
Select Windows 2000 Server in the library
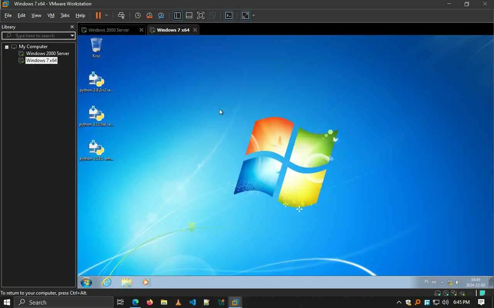coord(47,54)
